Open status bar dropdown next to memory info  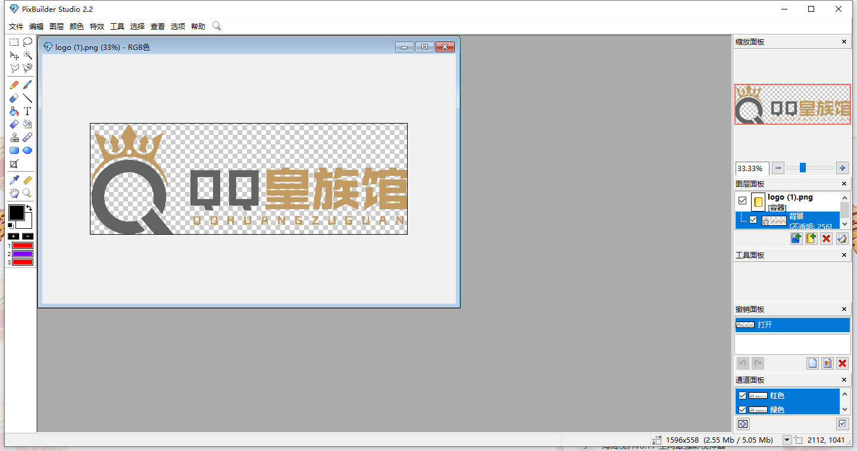[x=787, y=440]
